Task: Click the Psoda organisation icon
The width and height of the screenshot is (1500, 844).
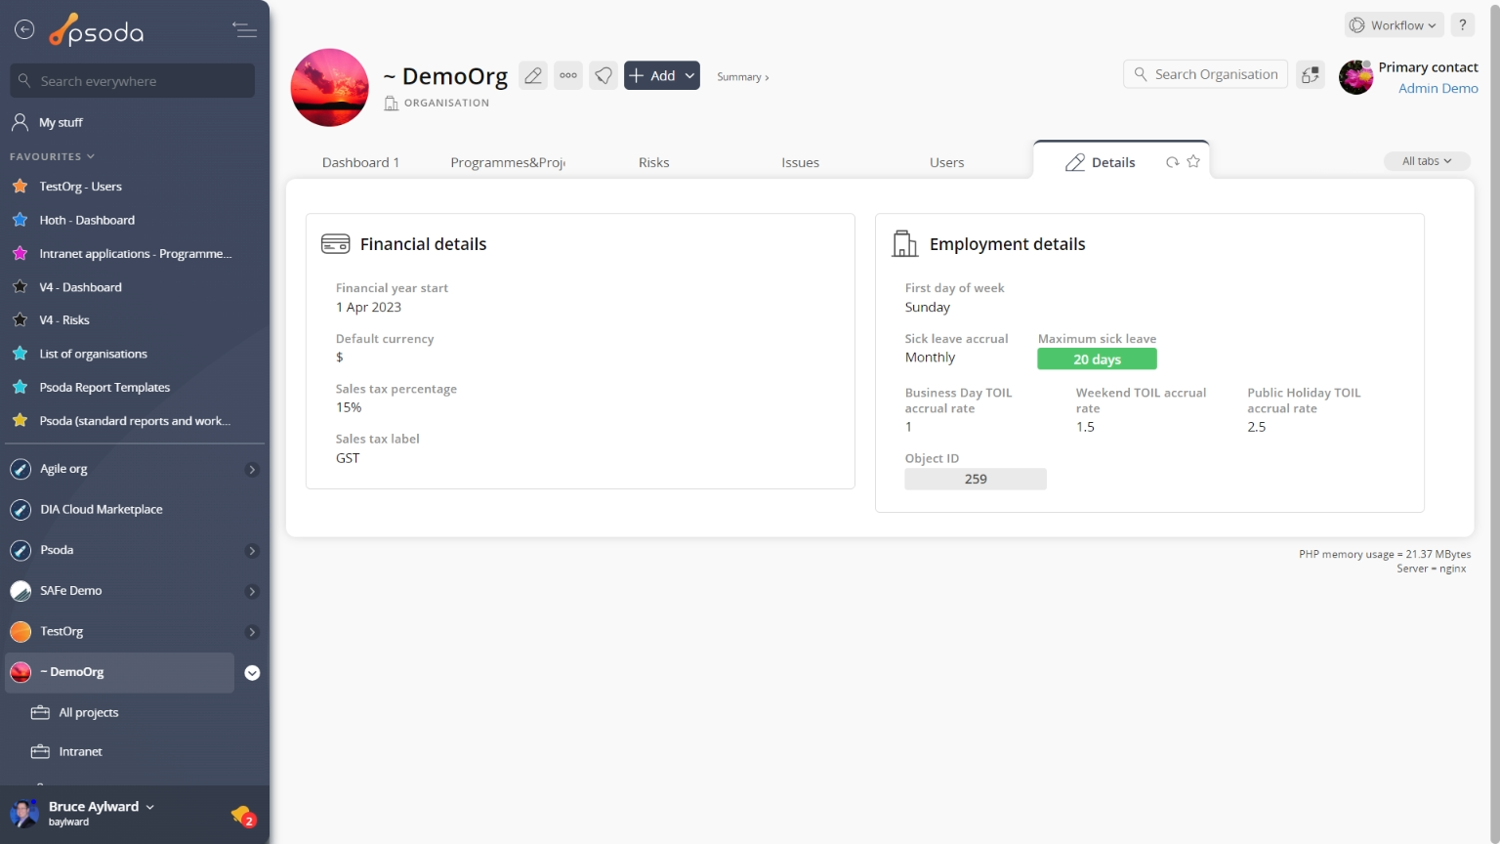Action: [21, 551]
